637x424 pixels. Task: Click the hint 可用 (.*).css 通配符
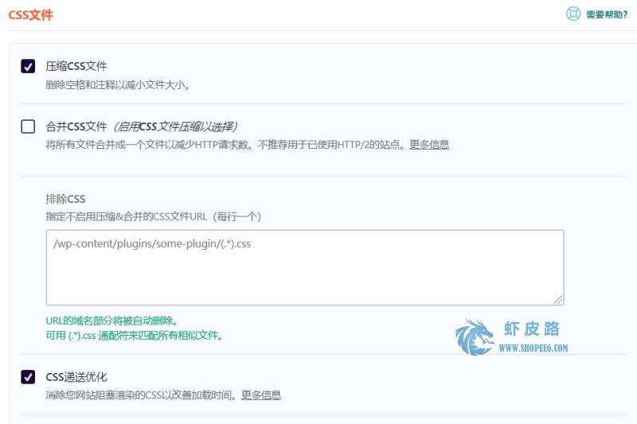click(134, 336)
